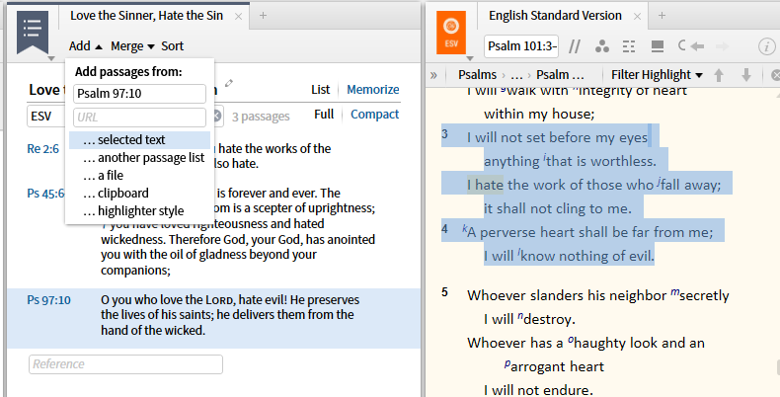The height and width of the screenshot is (397, 780).
Task: Open the Merge dropdown
Action: [133, 46]
